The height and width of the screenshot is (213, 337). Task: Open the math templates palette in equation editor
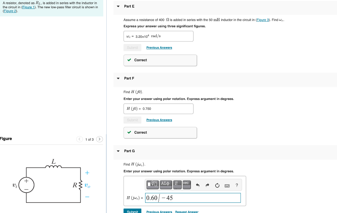pyautogui.click(x=153, y=184)
